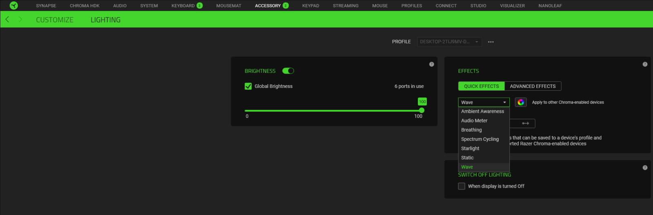Go to the Mousemat tab
The image size is (653, 215).
tap(229, 6)
